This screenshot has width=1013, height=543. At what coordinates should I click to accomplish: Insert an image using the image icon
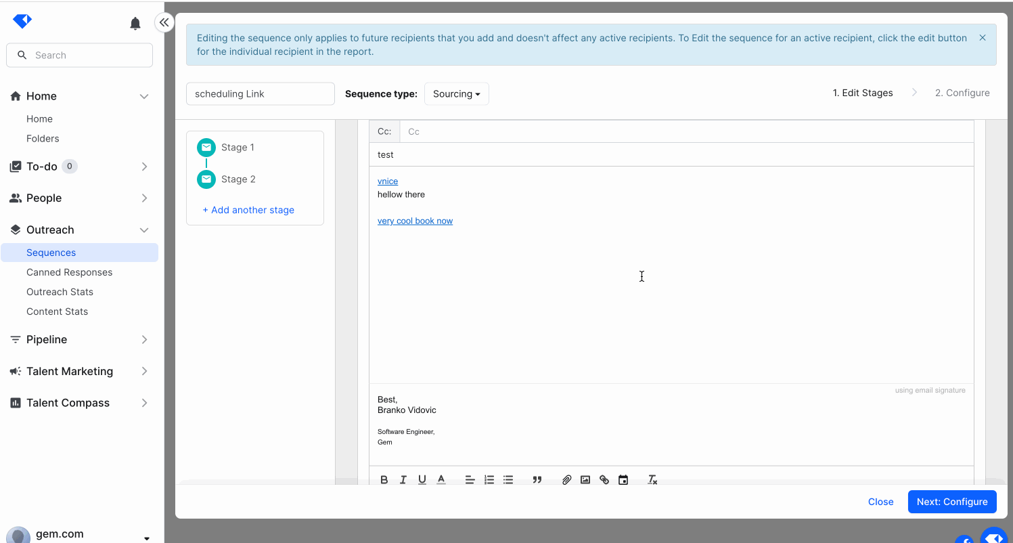point(585,479)
